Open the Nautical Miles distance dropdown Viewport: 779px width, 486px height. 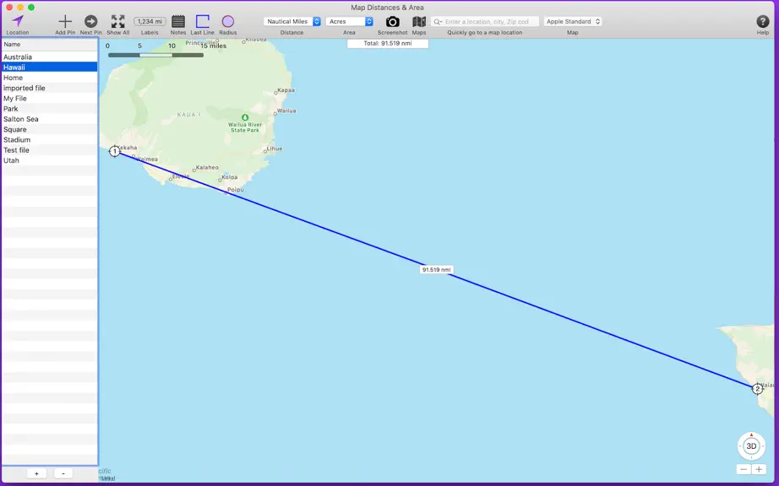[292, 21]
